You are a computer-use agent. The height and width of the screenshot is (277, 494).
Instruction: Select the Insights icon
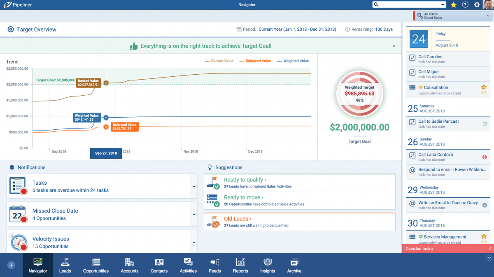[268, 265]
